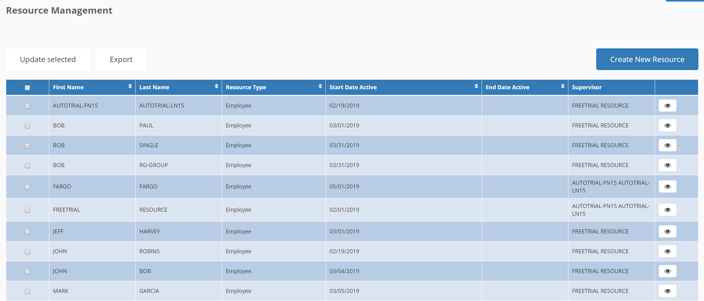
Task: Tick checkbox for BOB SINGLE row
Action: tap(27, 146)
